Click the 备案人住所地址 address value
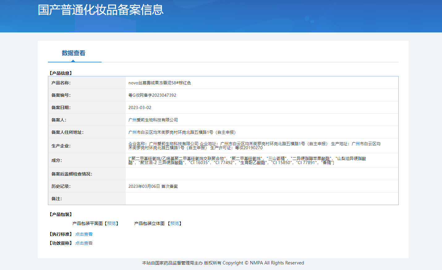This screenshot has height=270, width=442. point(182,132)
